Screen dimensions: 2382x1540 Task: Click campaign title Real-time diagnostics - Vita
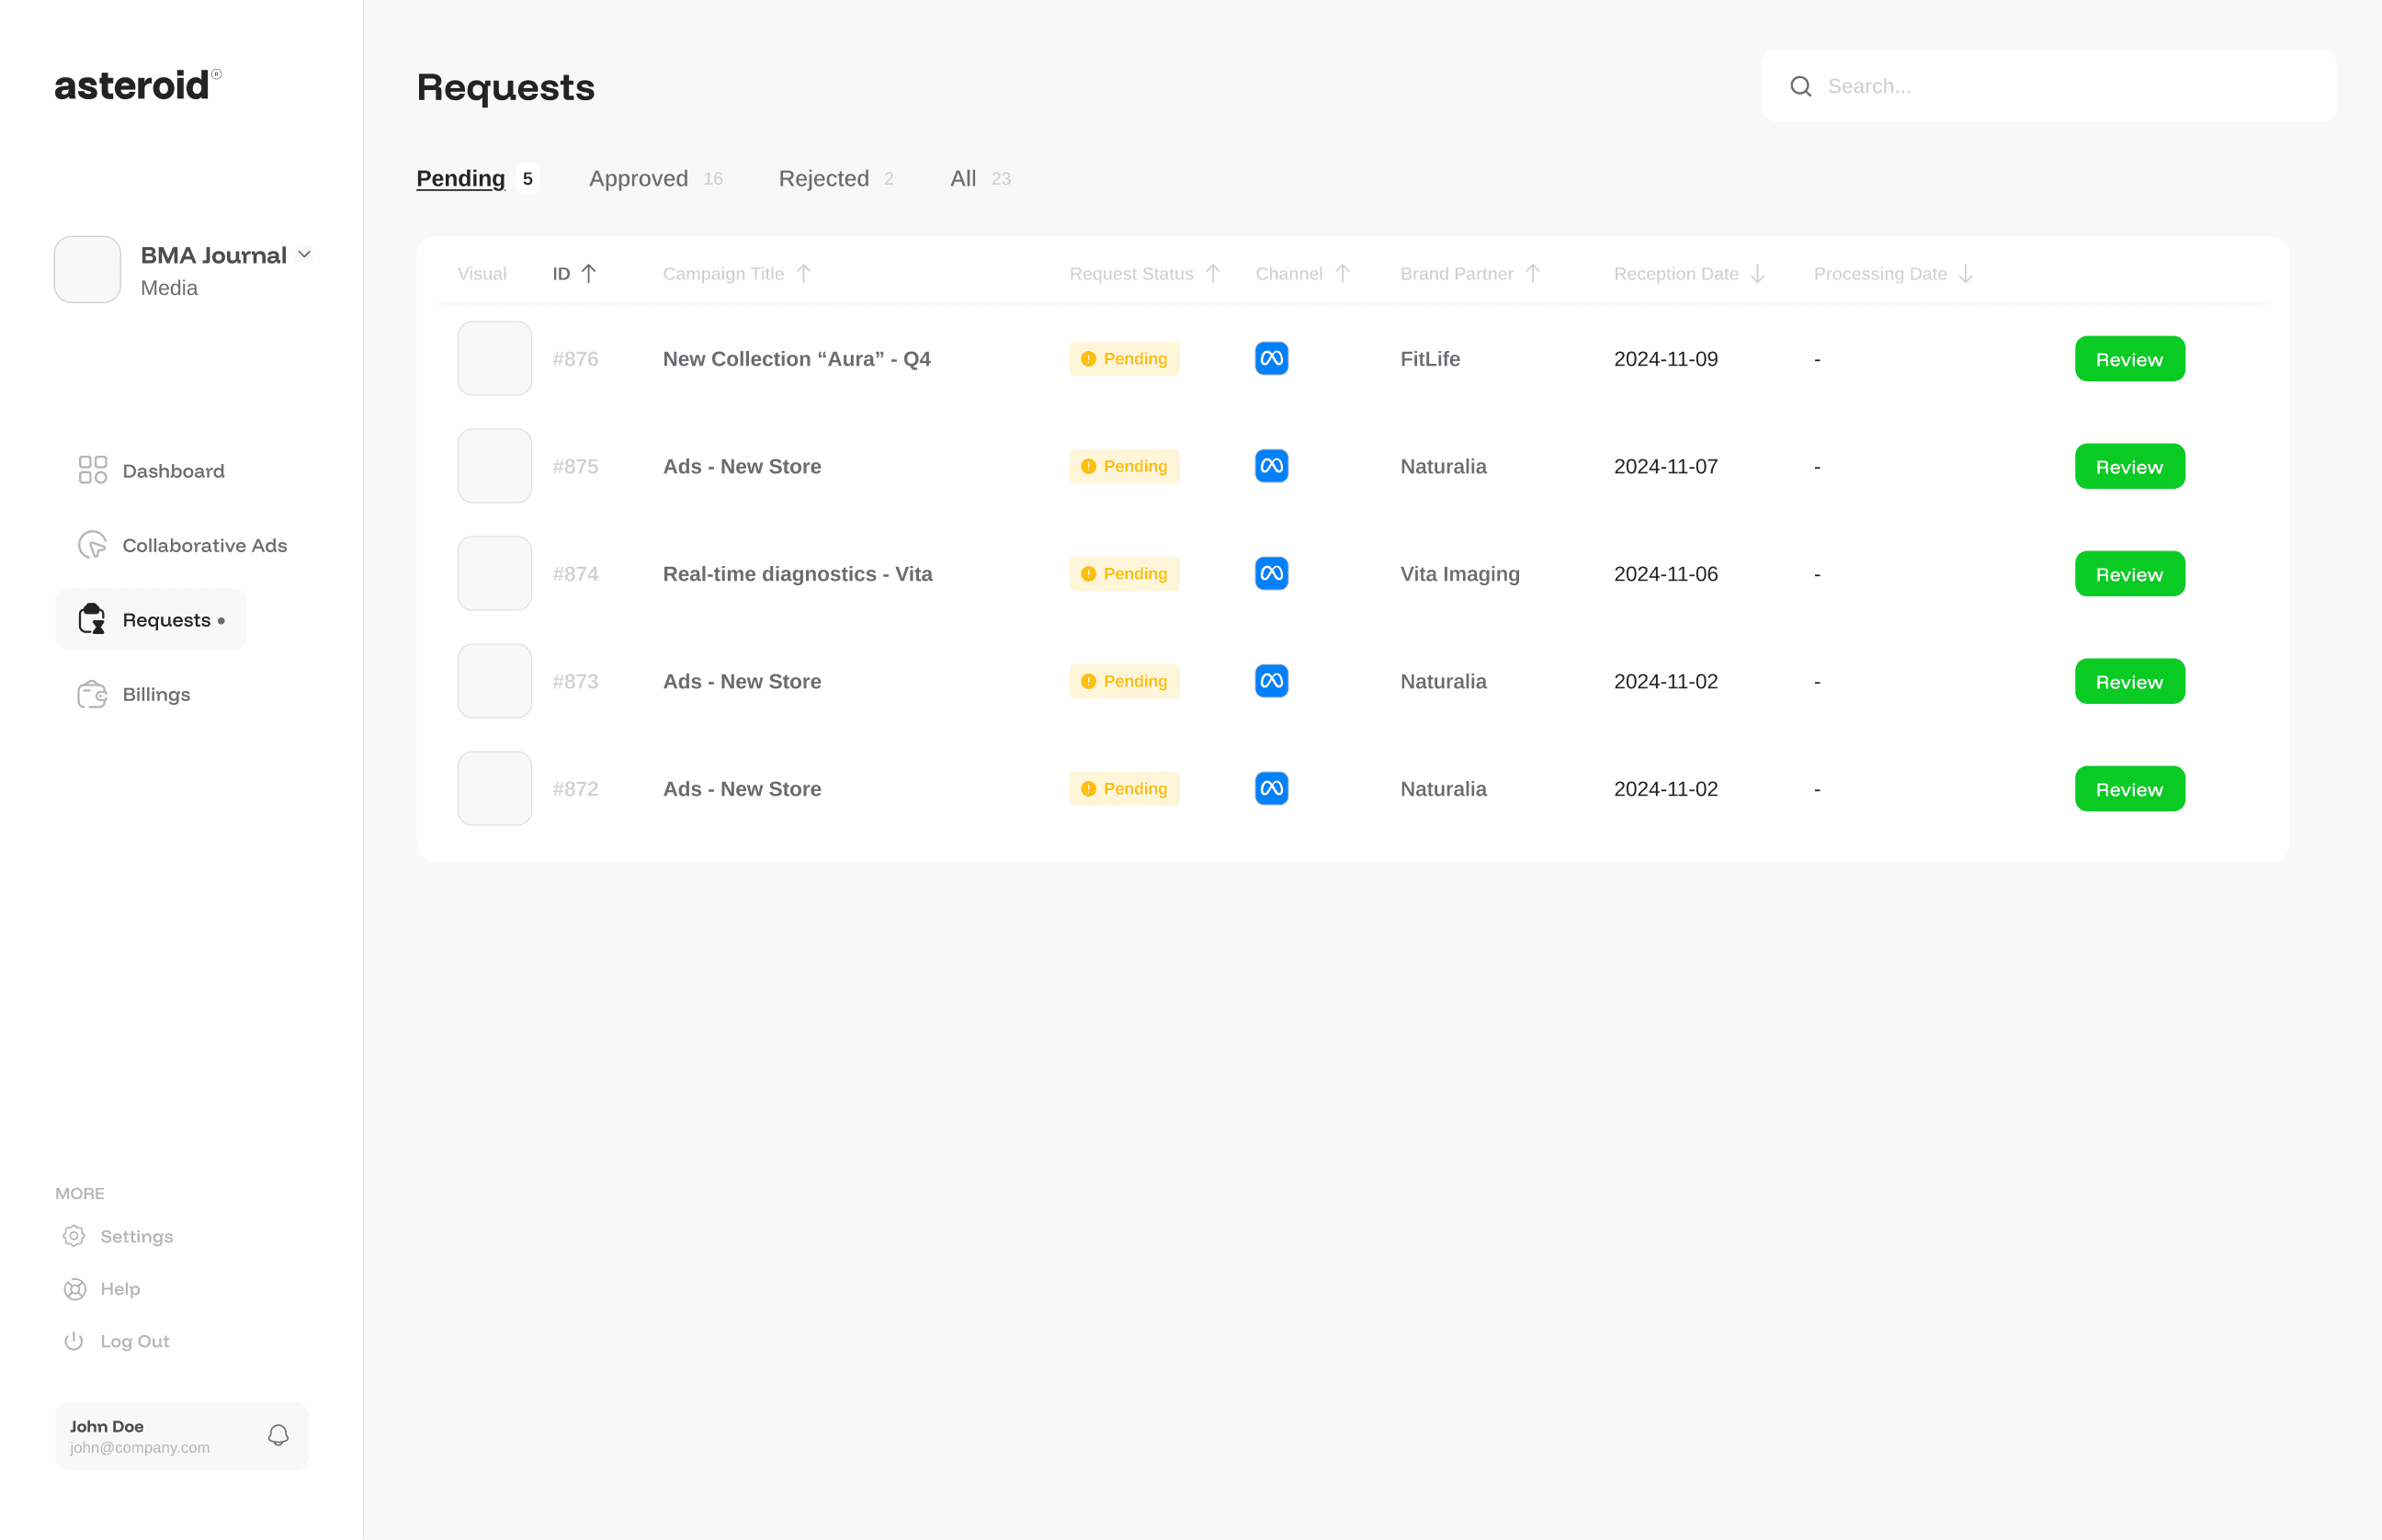pos(798,574)
